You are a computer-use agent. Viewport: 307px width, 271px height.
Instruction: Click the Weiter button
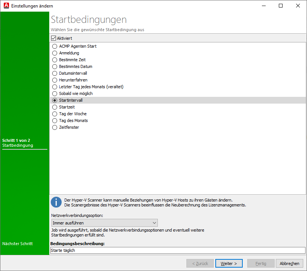coord(229,263)
